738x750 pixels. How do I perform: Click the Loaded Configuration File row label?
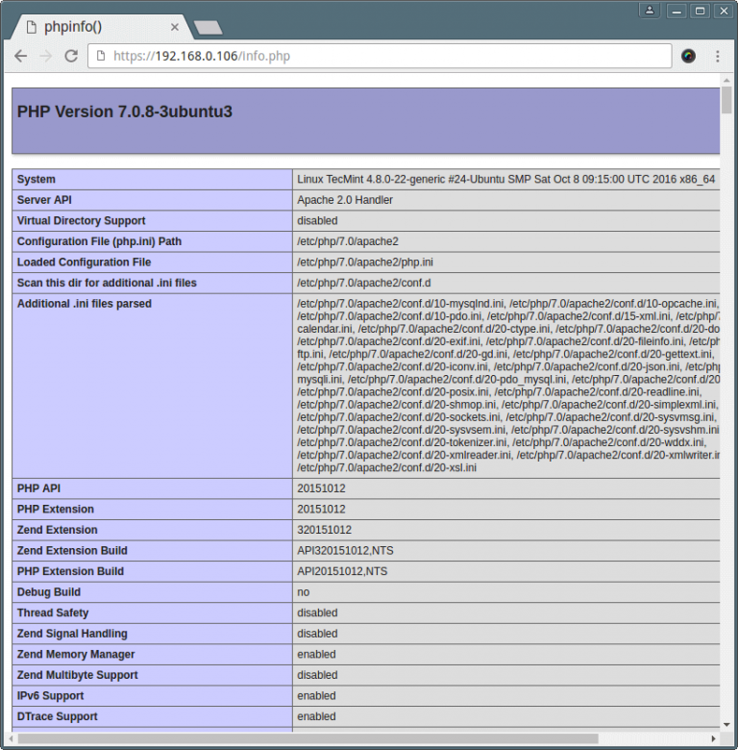84,262
